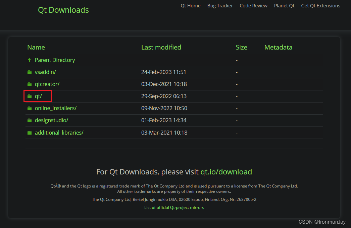This screenshot has width=351, height=228.
Task: Open Code Review in top navigation
Action: (253, 6)
